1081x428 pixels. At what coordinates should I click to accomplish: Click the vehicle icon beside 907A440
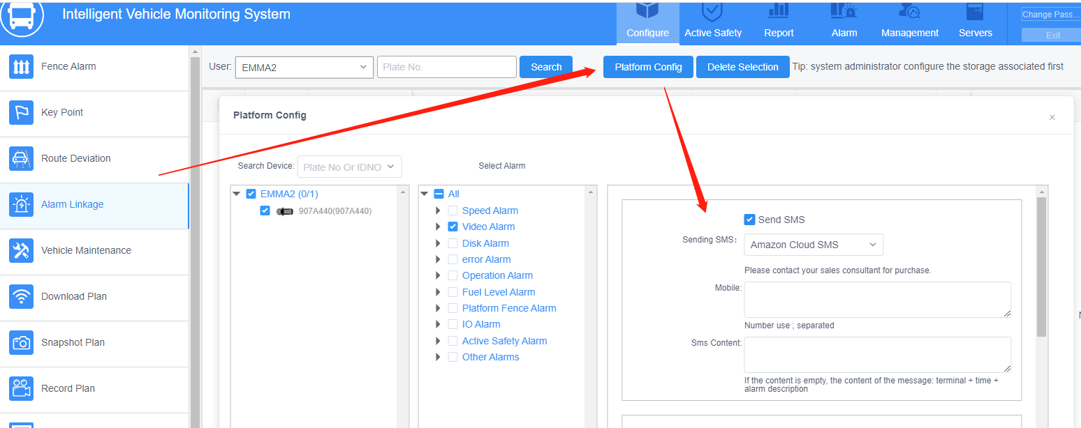coord(284,211)
